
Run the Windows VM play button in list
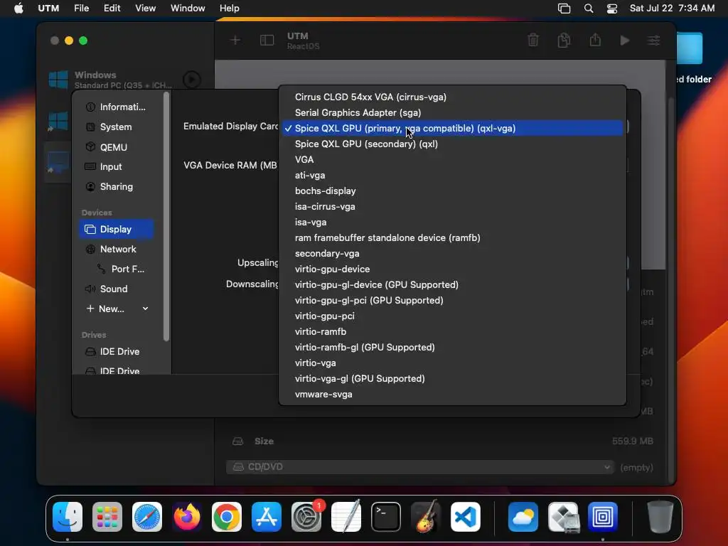(192, 80)
